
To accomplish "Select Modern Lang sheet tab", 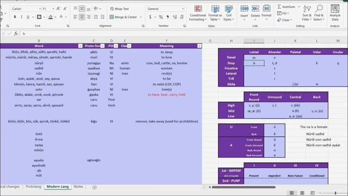I will click(58, 187).
